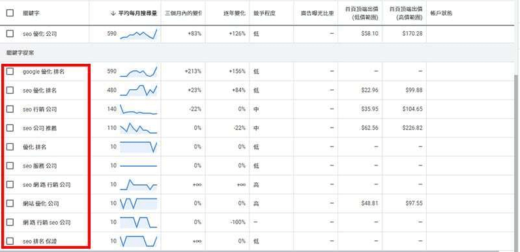The width and height of the screenshot is (520, 252).
Task: Open the seo 排名 保證 trend sparkline
Action: 139,241
